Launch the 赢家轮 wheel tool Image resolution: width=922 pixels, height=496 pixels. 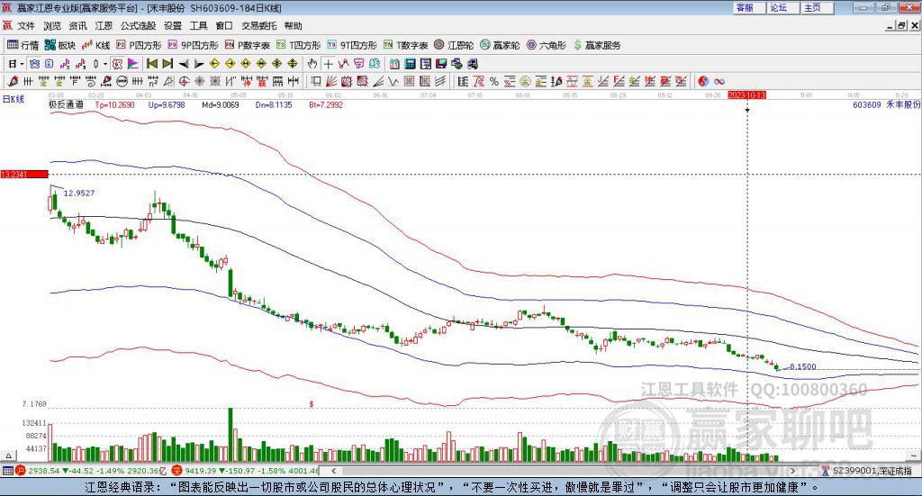point(500,45)
